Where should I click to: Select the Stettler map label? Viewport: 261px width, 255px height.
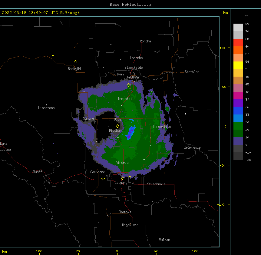point(192,72)
